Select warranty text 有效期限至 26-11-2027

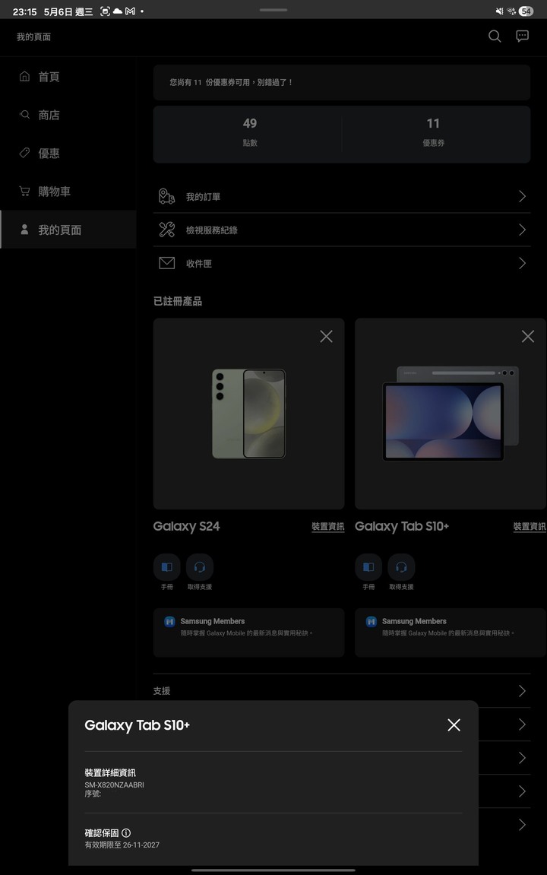(x=122, y=845)
